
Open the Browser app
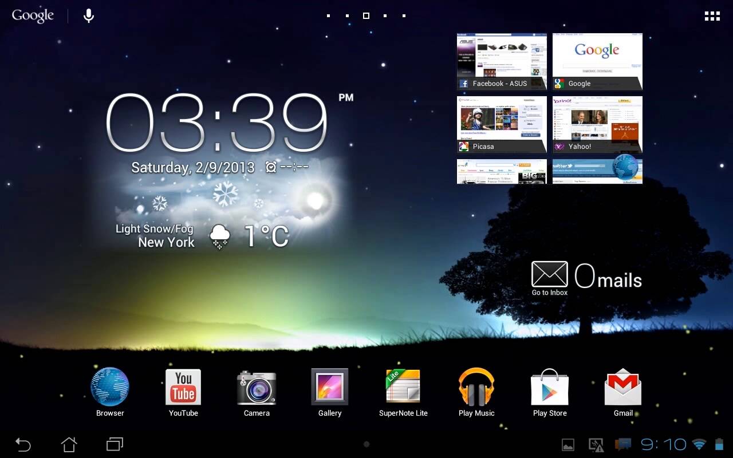[x=110, y=388]
